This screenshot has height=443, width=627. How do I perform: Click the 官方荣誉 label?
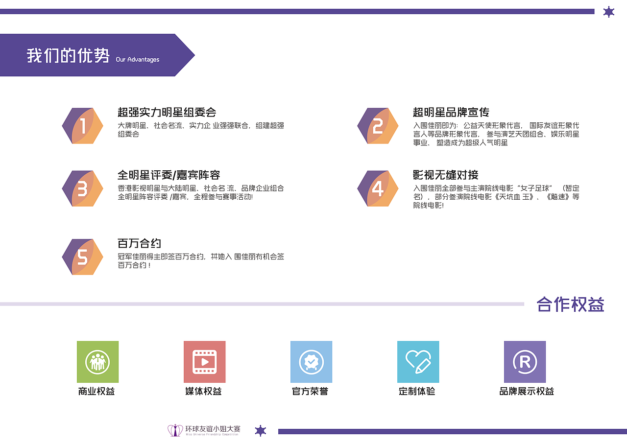click(x=310, y=392)
